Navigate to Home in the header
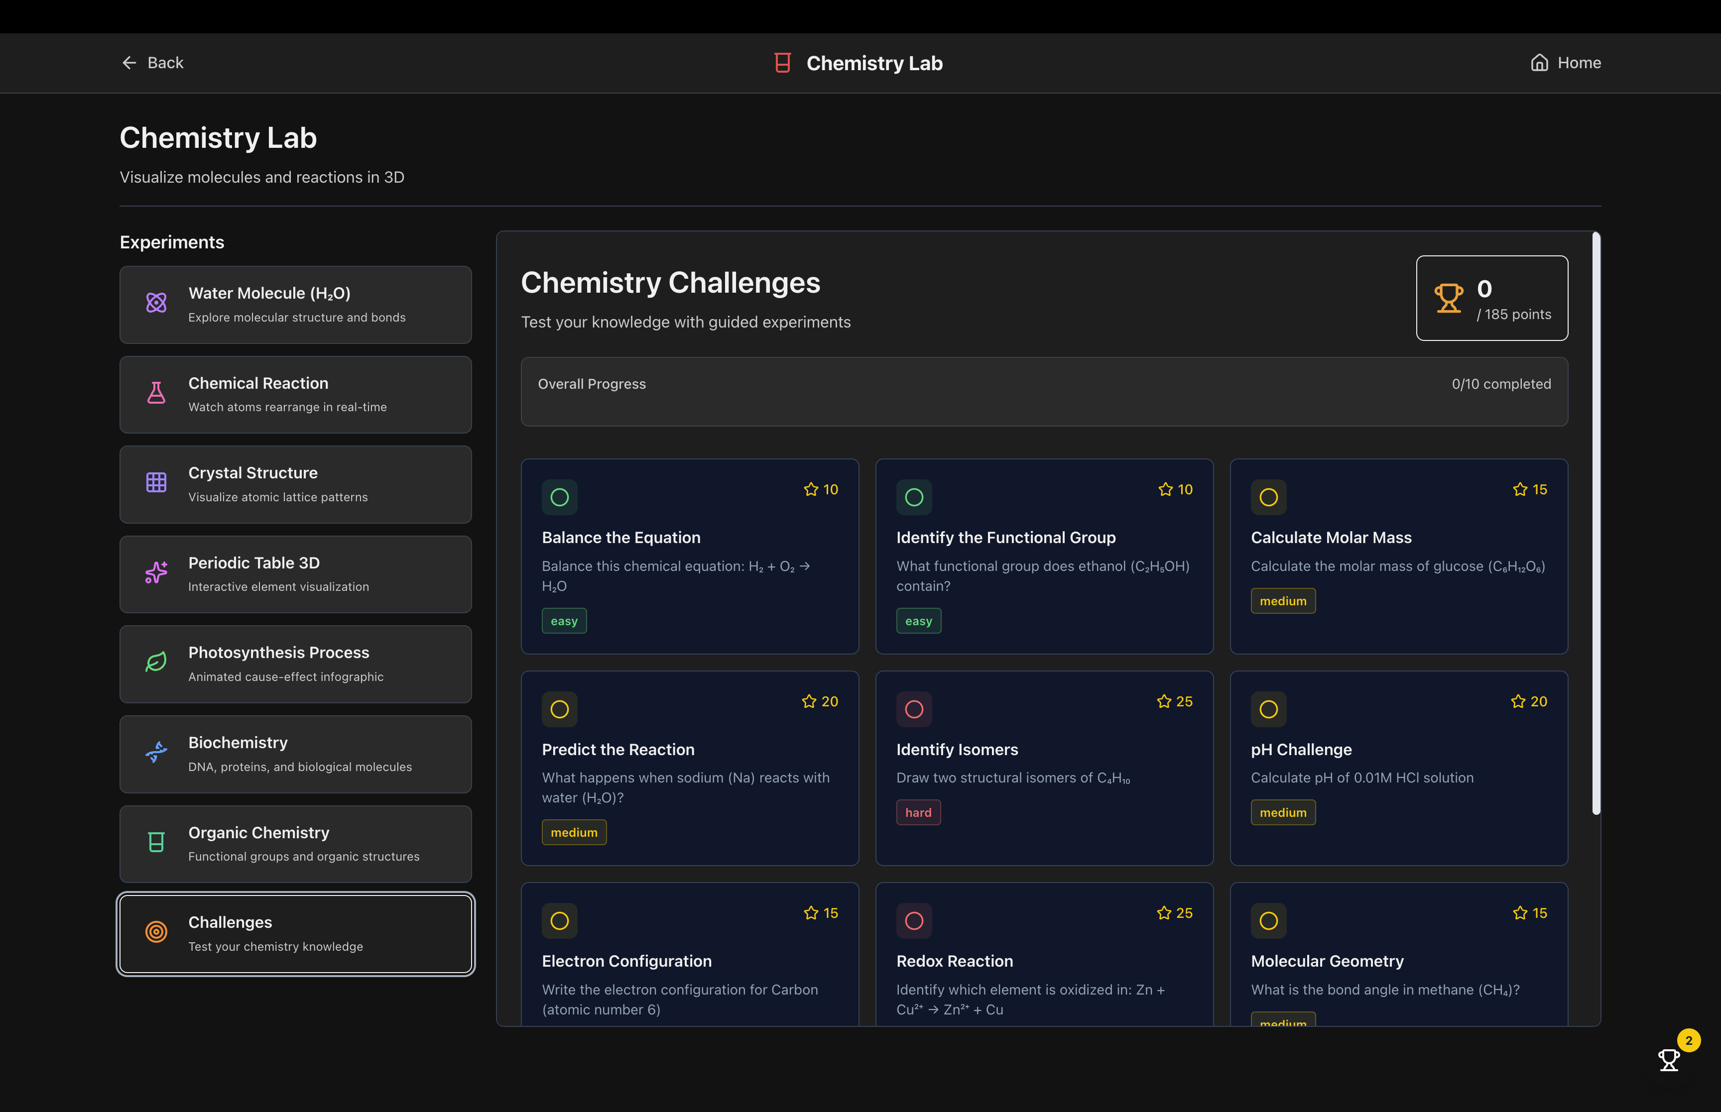The height and width of the screenshot is (1112, 1721). [1566, 63]
